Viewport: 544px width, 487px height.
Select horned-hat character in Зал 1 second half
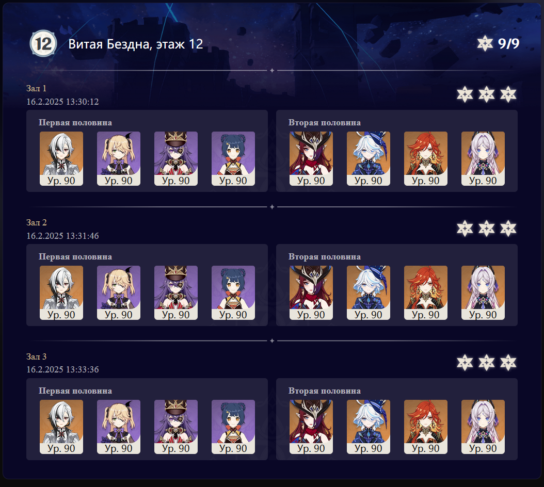pyautogui.click(x=311, y=158)
